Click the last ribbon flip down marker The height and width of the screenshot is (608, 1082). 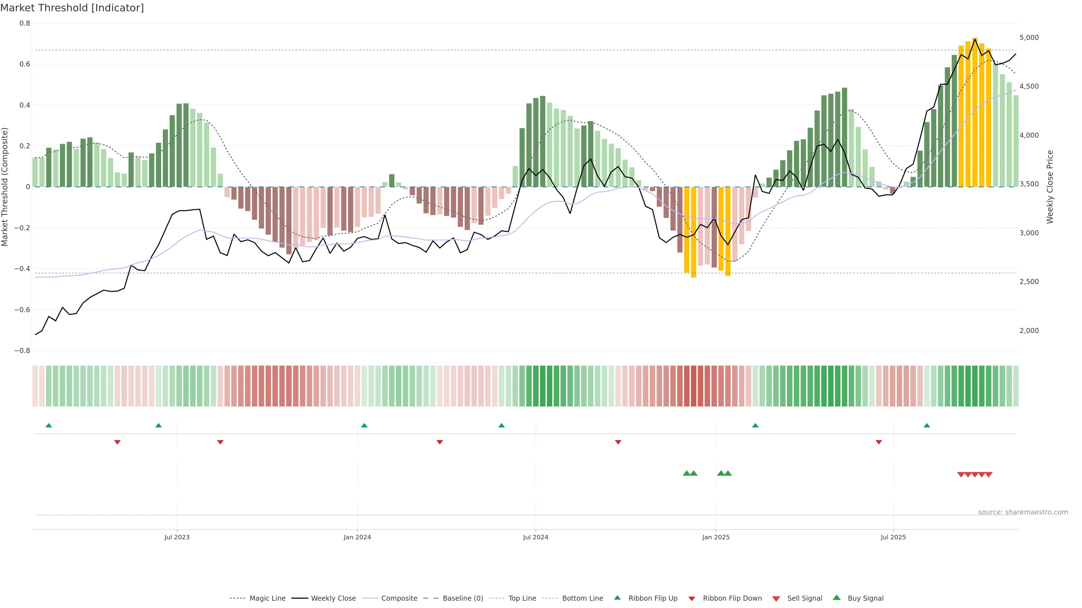coord(879,442)
